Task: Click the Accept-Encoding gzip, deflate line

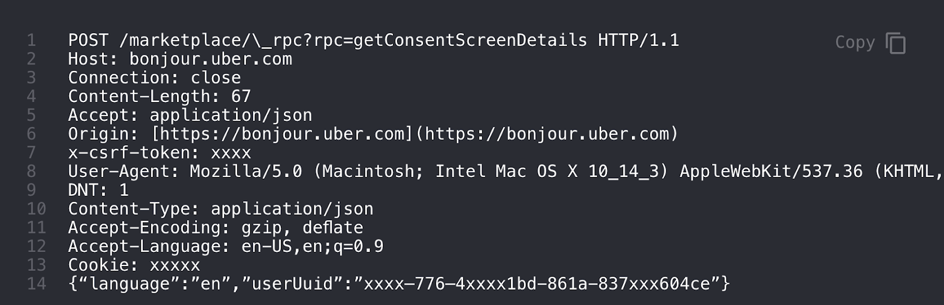Action: pos(215,228)
